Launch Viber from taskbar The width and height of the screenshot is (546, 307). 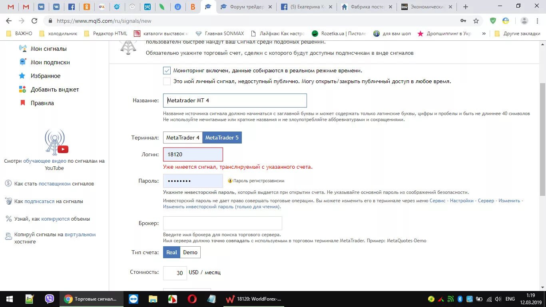tap(50, 299)
